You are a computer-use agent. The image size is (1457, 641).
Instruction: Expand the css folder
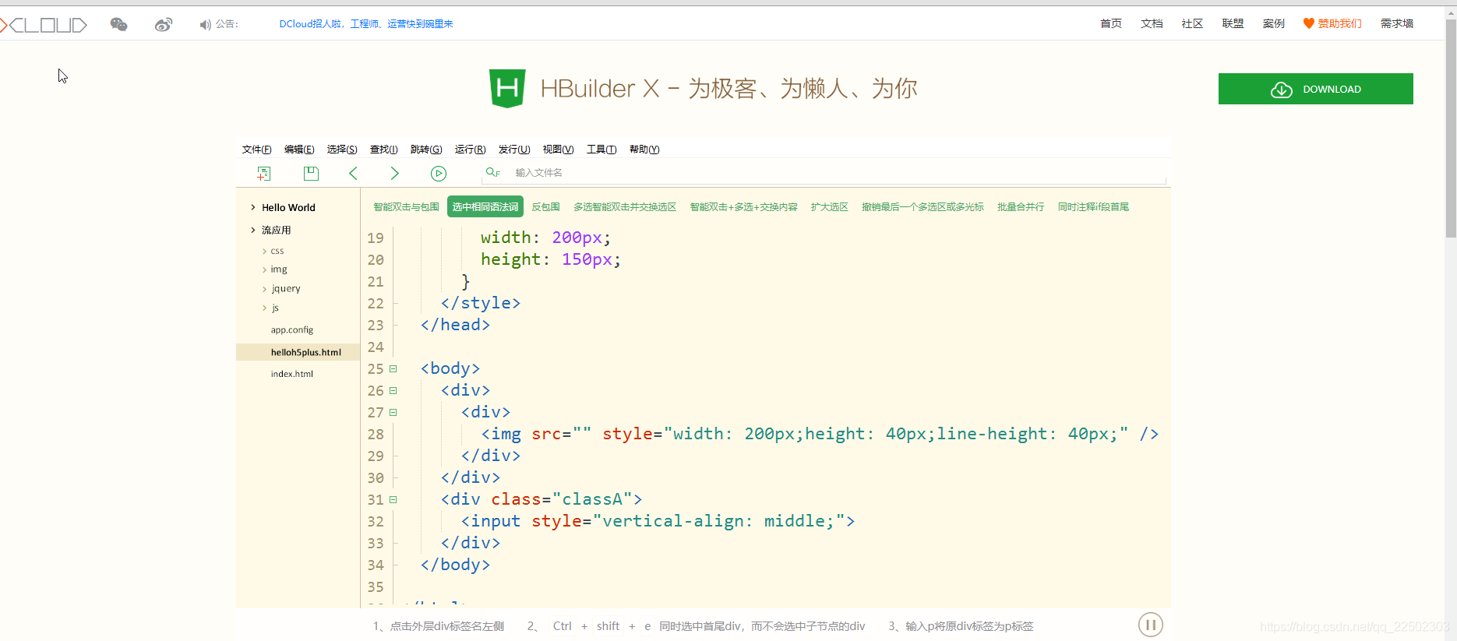pyautogui.click(x=265, y=251)
